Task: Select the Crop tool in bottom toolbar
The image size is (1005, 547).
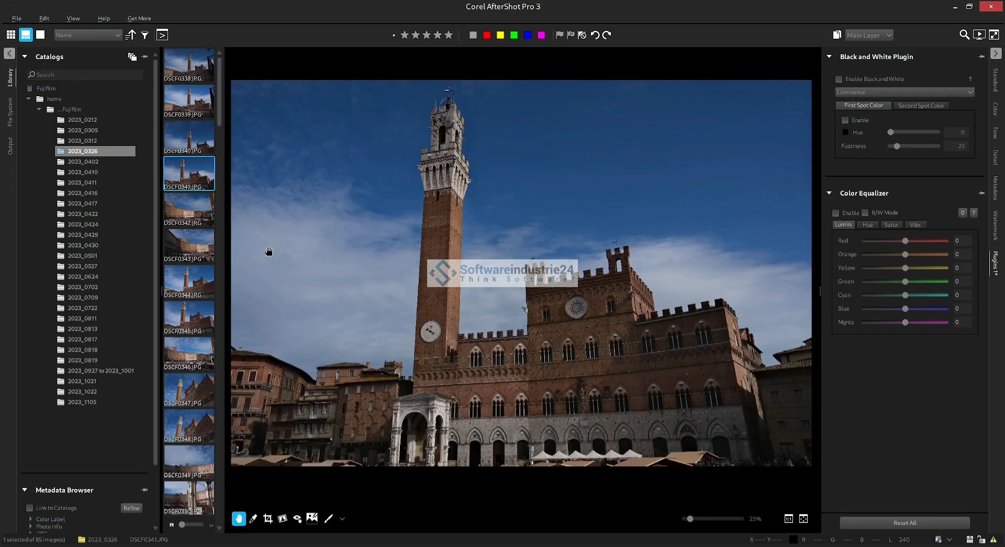Action: [268, 519]
